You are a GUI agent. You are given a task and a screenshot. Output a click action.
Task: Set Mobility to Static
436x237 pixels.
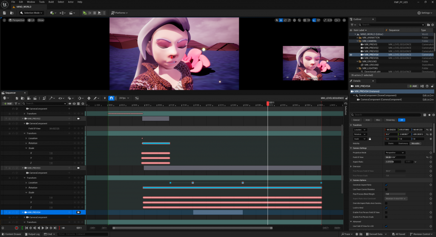pyautogui.click(x=390, y=143)
